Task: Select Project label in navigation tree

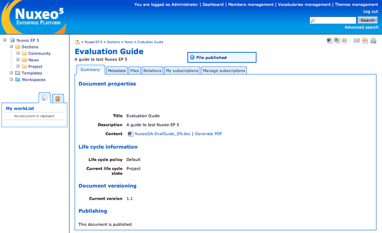Action: [35, 67]
